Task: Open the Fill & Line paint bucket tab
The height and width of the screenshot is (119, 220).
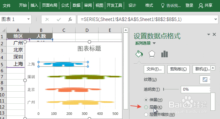Action: [139, 54]
